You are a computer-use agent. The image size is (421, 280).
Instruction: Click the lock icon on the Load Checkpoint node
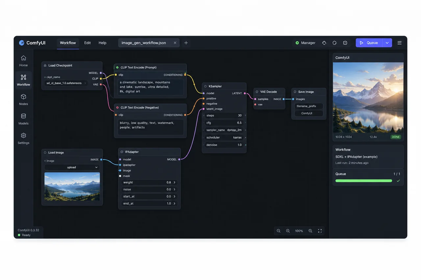tap(45, 66)
